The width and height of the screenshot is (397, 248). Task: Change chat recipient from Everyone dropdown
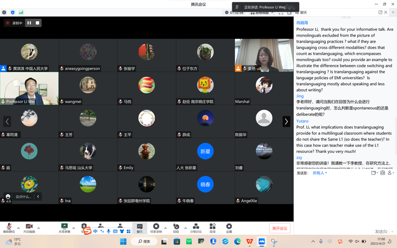(320, 173)
